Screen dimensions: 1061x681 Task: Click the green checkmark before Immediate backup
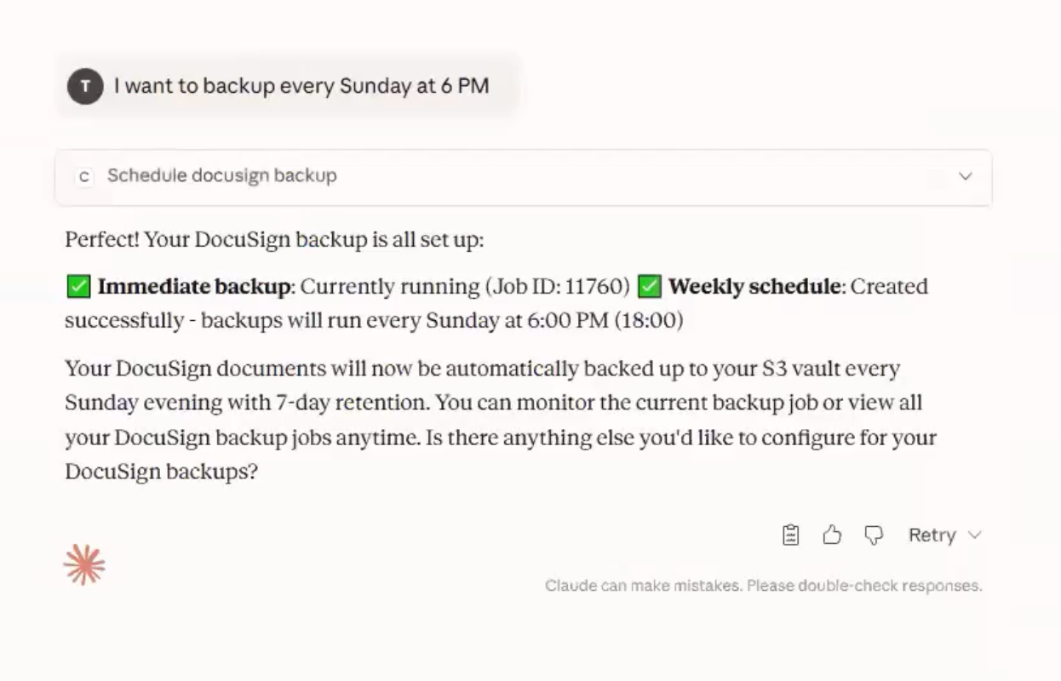pyautogui.click(x=77, y=287)
